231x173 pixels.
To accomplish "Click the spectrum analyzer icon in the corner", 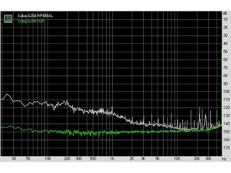I will (8, 19).
